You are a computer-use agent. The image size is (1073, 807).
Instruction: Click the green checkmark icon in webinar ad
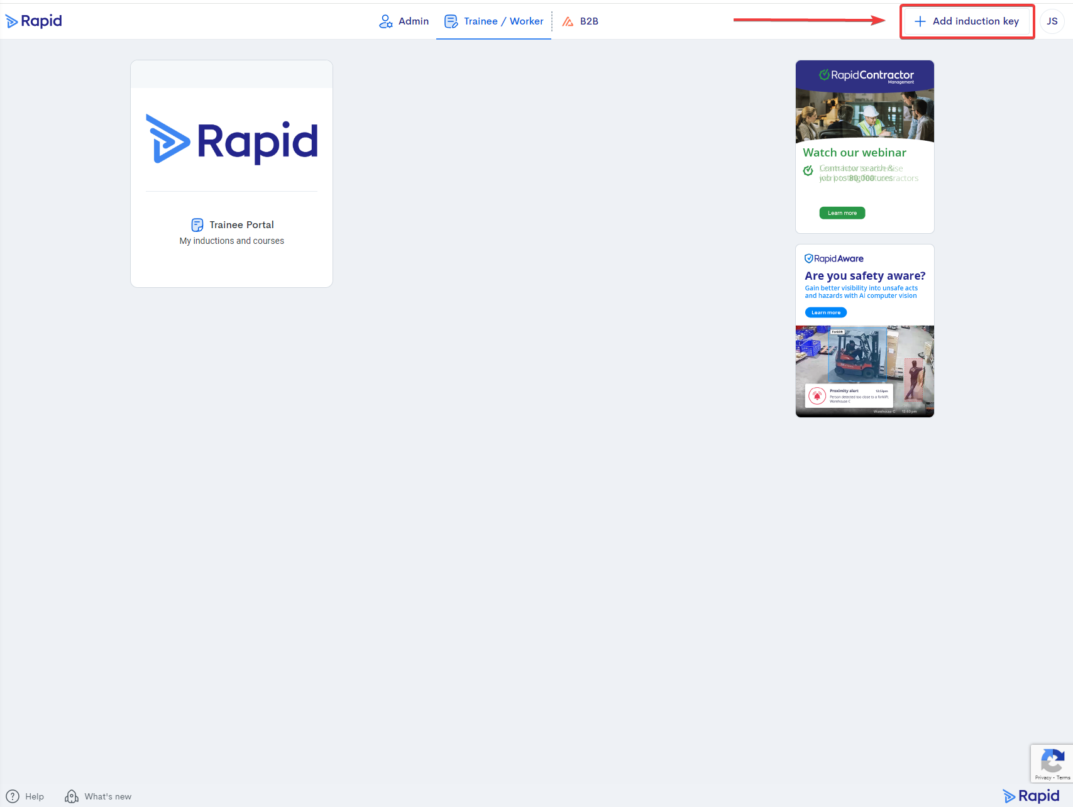click(808, 170)
